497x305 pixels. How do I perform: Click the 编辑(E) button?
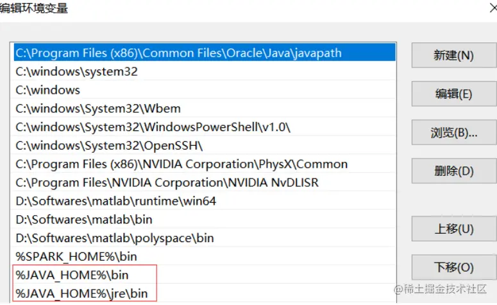[x=454, y=94]
